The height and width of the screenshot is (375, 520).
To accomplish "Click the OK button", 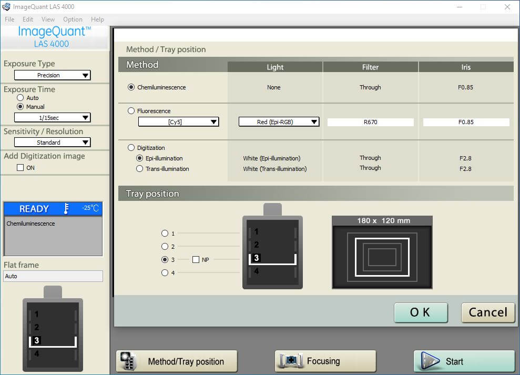I will tap(420, 312).
